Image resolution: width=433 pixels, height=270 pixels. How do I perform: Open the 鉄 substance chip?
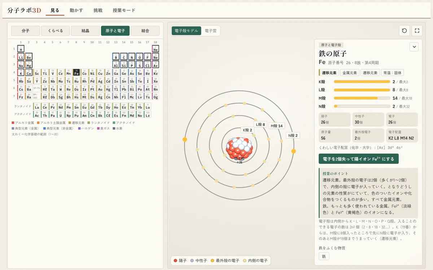324,256
